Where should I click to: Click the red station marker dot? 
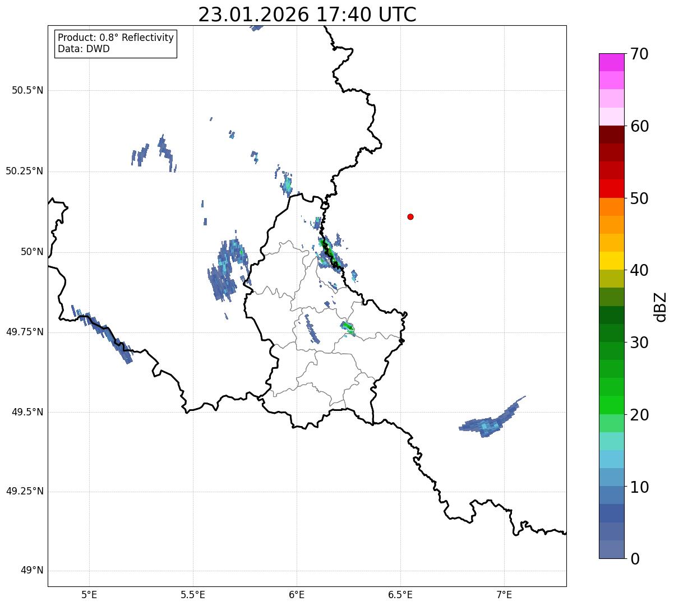tap(410, 216)
